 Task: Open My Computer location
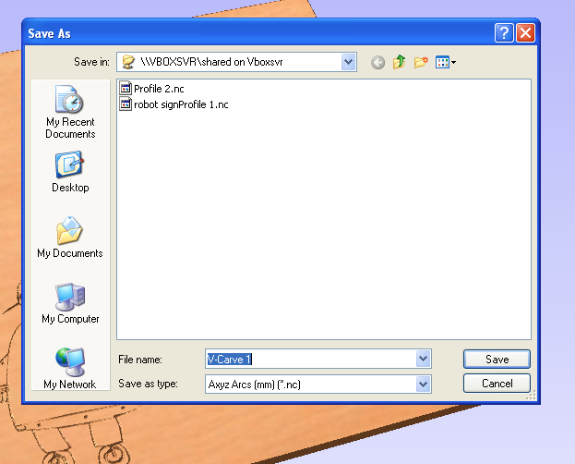[x=70, y=303]
